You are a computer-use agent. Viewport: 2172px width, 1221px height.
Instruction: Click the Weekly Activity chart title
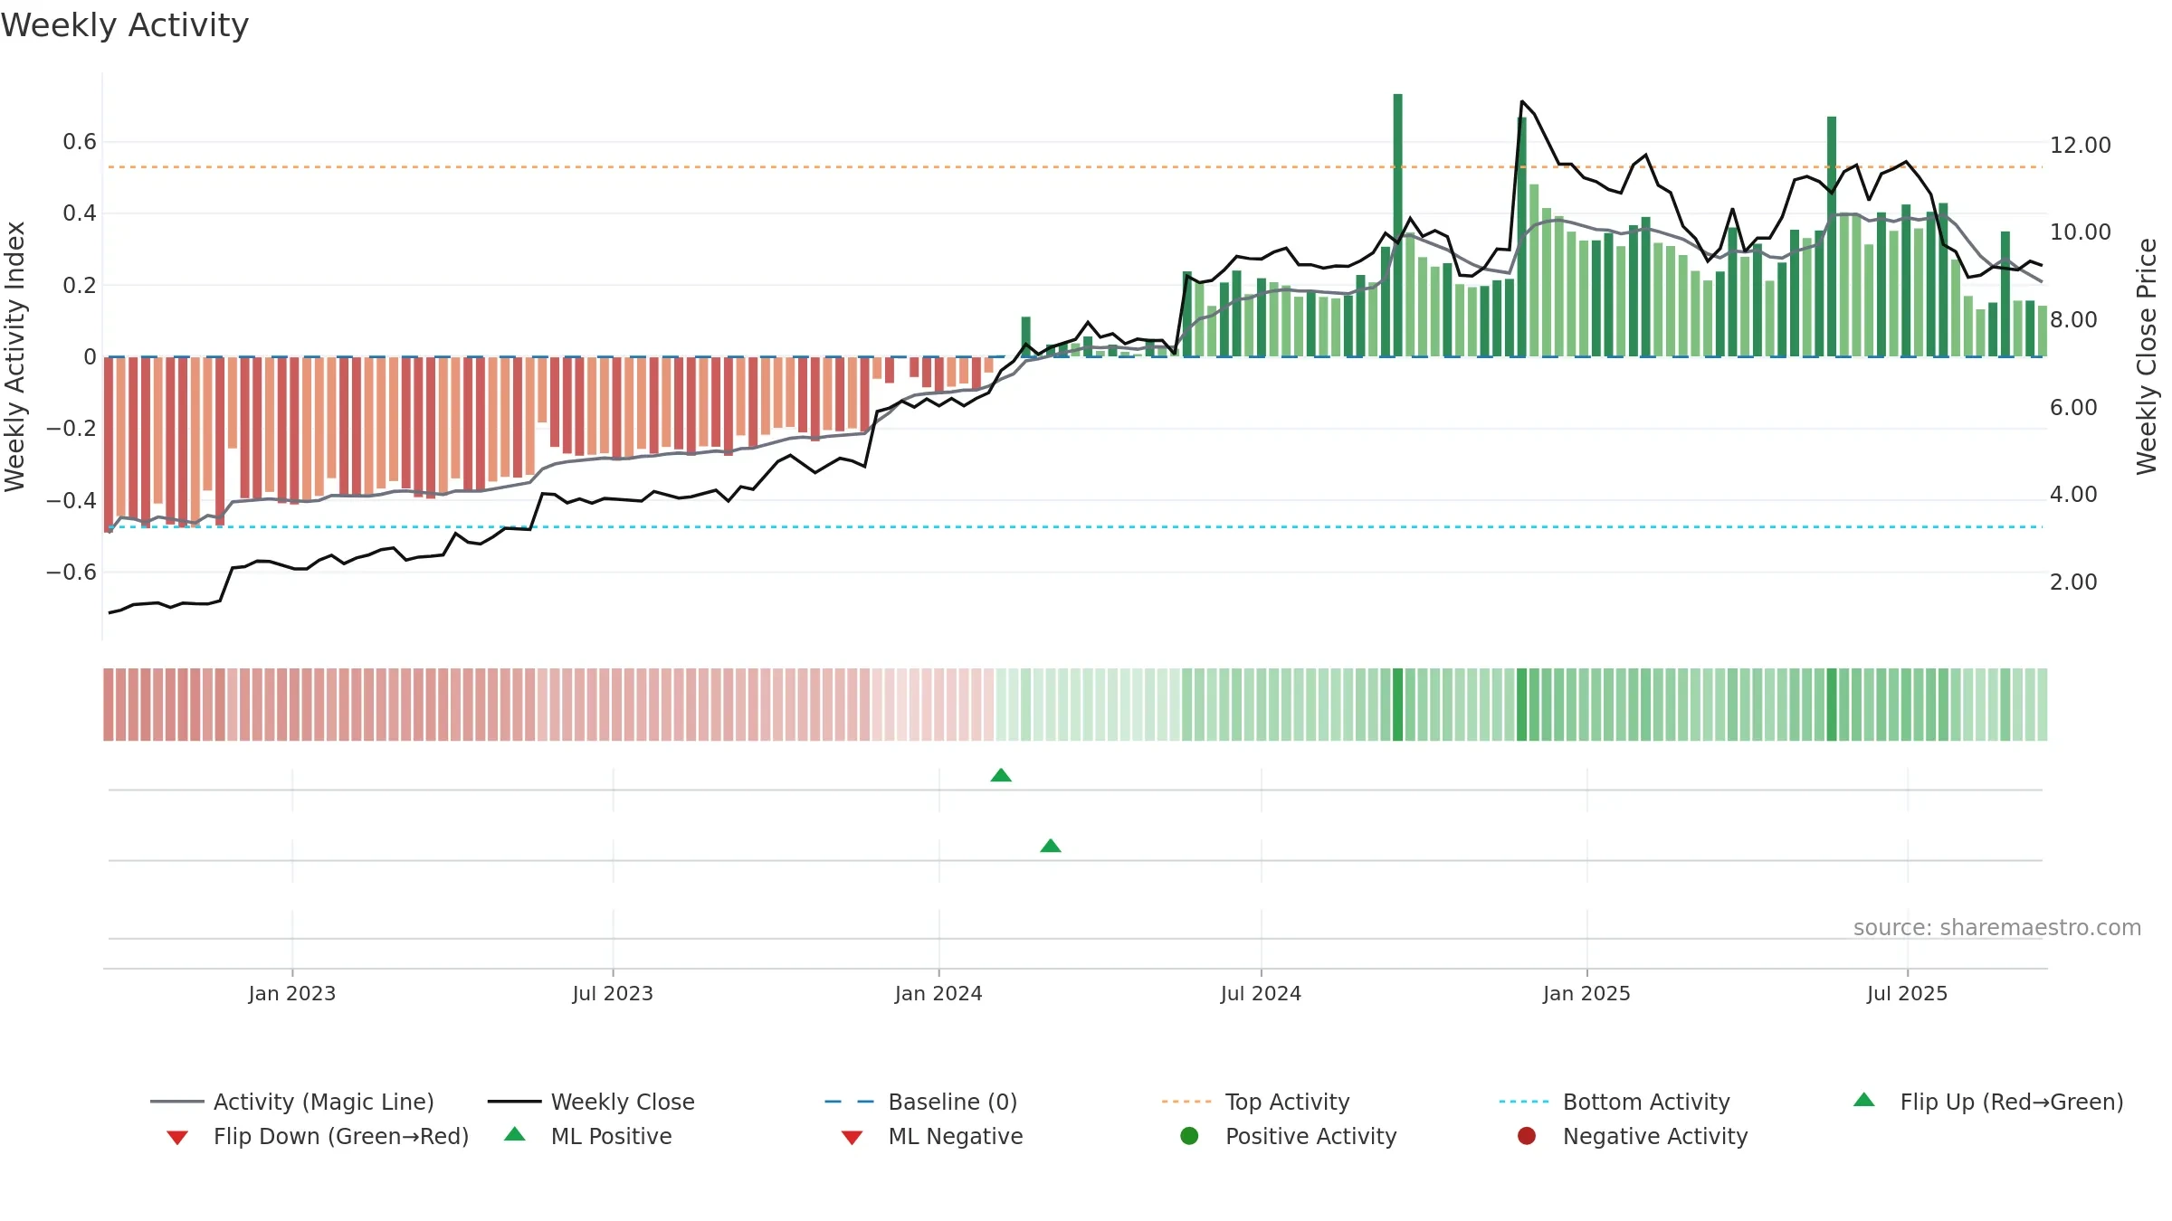[125, 25]
